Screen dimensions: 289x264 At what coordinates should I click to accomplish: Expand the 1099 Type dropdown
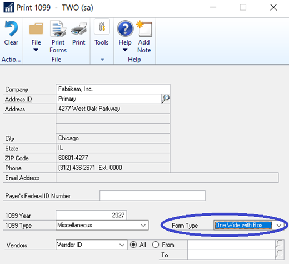[143, 225]
